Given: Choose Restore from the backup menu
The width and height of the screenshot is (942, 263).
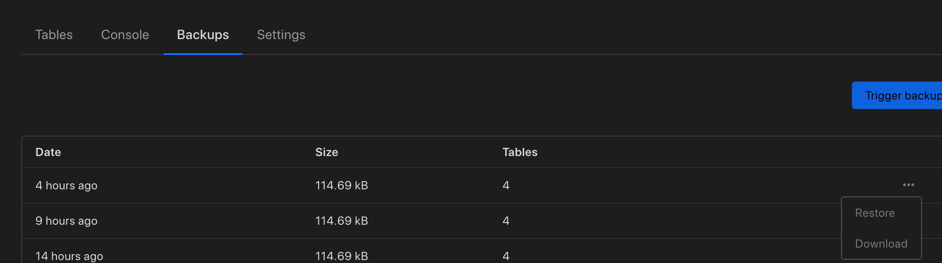Looking at the screenshot, I should pyautogui.click(x=875, y=213).
